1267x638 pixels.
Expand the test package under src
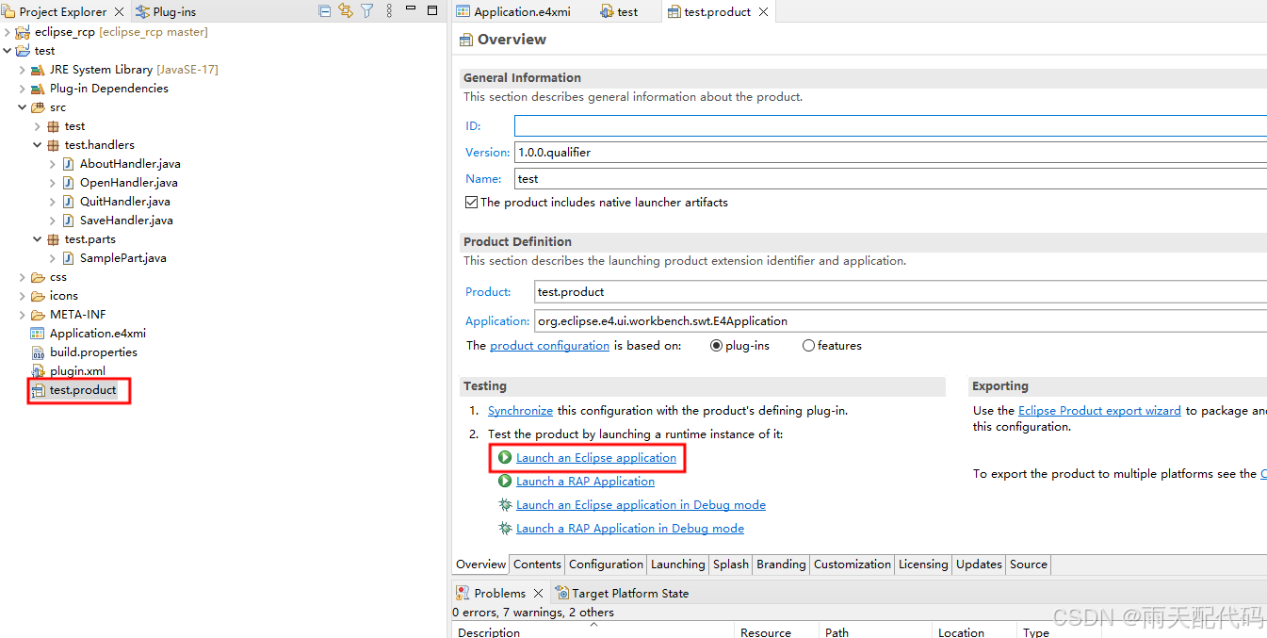tap(38, 126)
